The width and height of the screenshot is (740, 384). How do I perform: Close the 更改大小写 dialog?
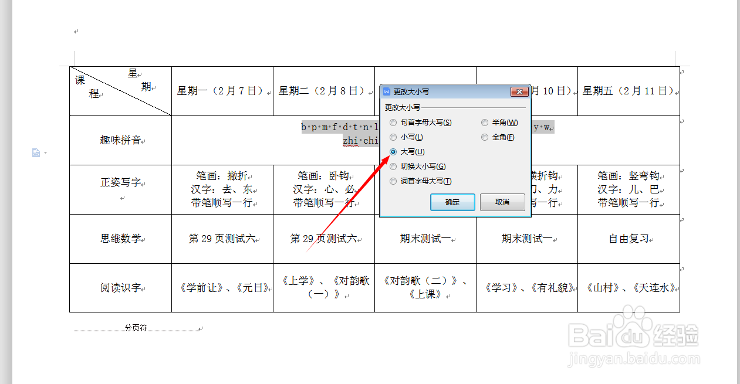[x=519, y=91]
